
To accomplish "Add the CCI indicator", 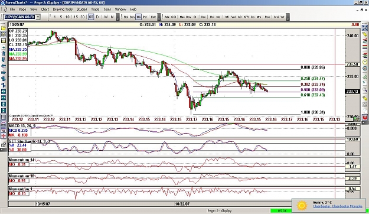I will click(x=174, y=17).
